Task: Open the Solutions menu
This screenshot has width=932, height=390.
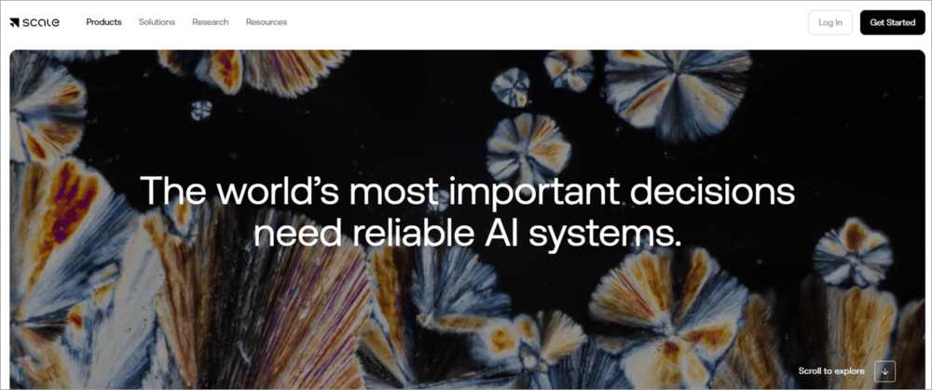Action: coord(157,22)
